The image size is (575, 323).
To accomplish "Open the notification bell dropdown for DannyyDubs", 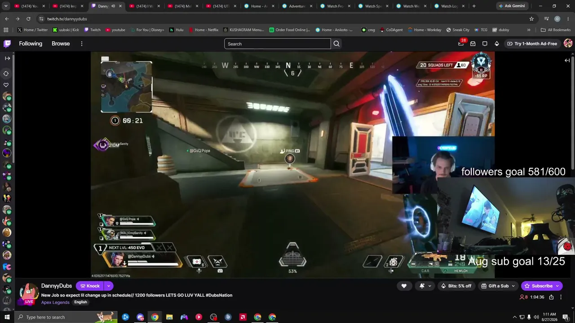I will click(x=425, y=286).
